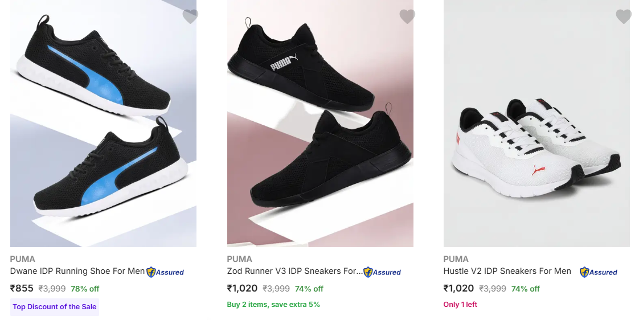
Task: Wishlist the Dwane IDP Running Shoe
Action: point(190,17)
